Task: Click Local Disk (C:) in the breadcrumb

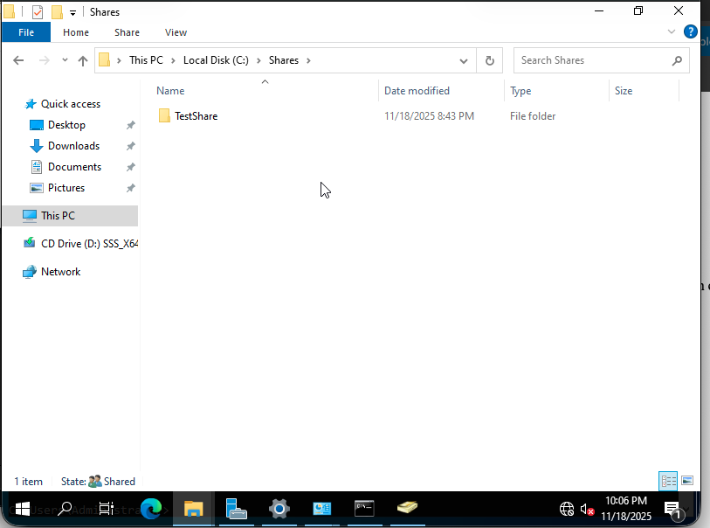Action: [216, 59]
